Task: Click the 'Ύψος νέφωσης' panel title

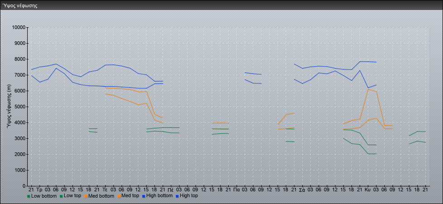Action: pos(20,5)
